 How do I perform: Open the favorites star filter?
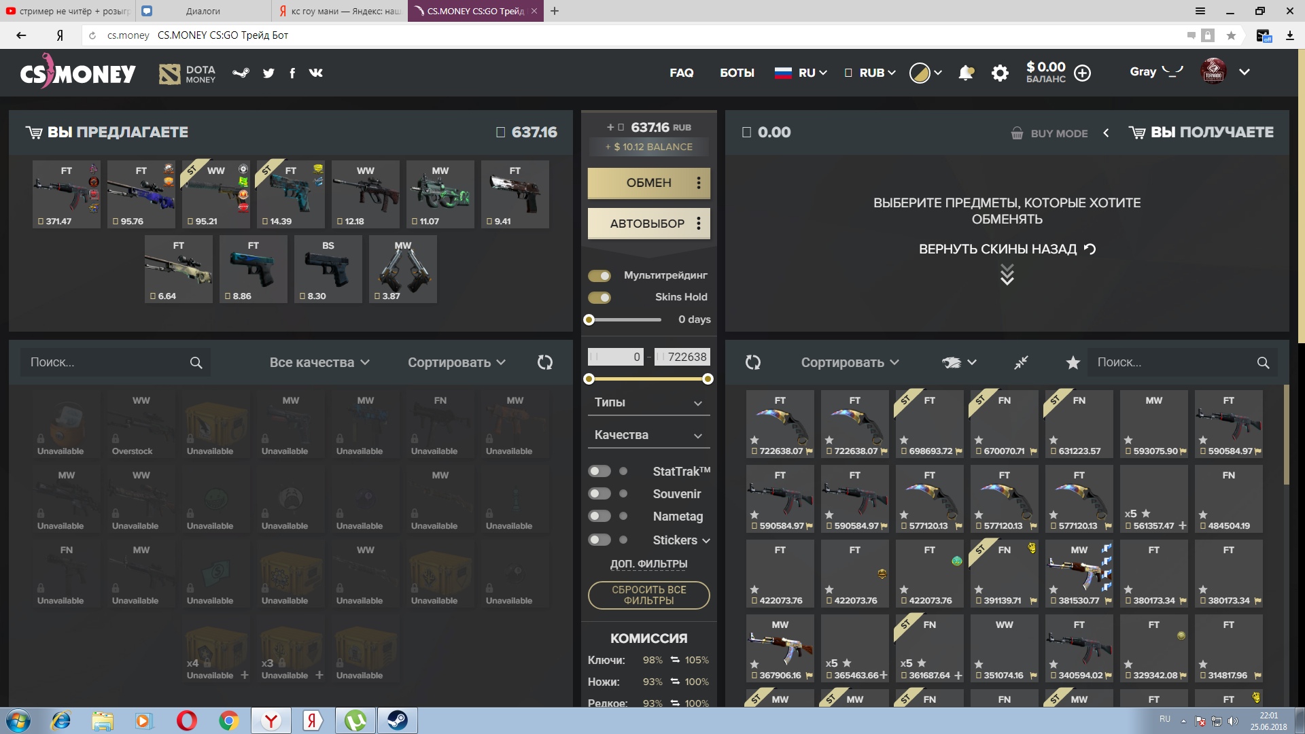point(1073,362)
